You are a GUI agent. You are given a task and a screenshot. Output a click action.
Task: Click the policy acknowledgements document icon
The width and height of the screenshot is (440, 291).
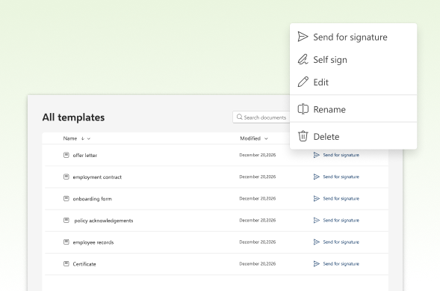click(x=66, y=220)
